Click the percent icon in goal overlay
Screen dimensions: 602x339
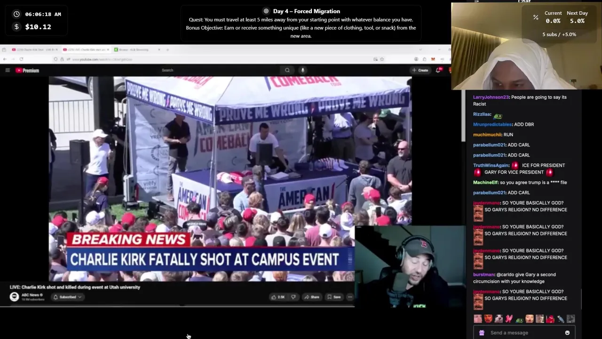tap(535, 17)
